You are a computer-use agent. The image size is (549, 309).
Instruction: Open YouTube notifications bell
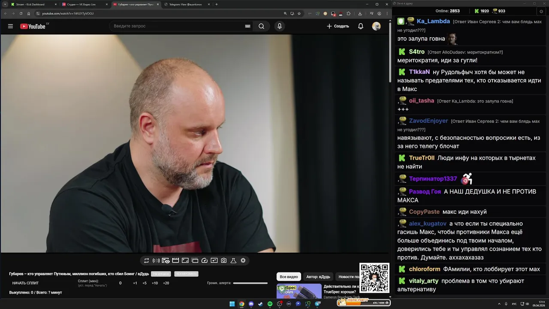pyautogui.click(x=361, y=26)
